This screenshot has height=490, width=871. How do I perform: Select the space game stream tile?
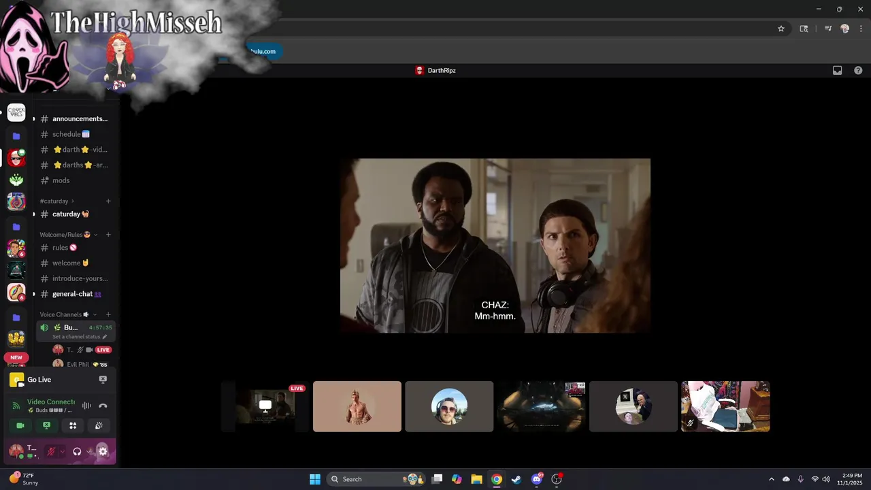coord(542,406)
